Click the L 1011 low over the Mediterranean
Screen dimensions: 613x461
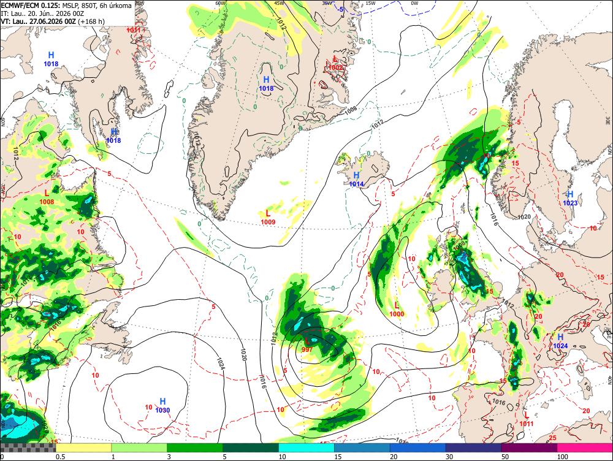click(526, 419)
